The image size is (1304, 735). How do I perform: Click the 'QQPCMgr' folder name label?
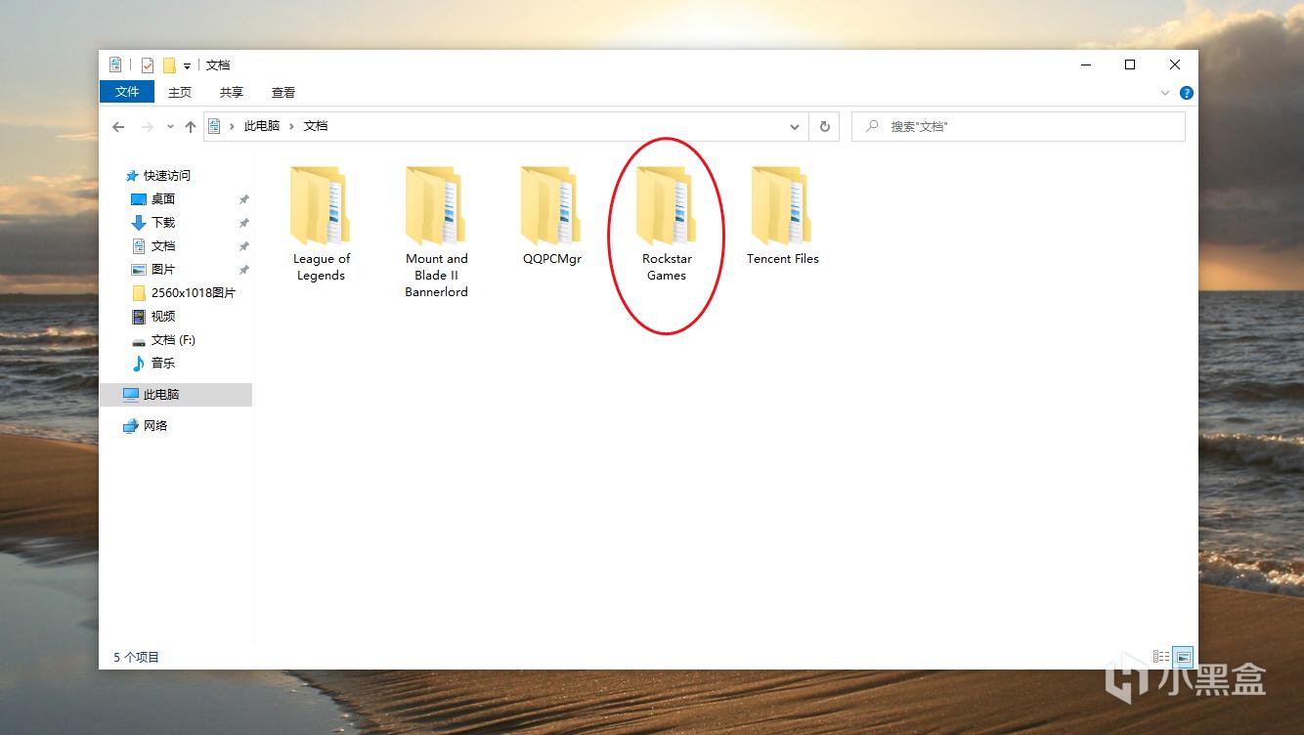click(552, 259)
